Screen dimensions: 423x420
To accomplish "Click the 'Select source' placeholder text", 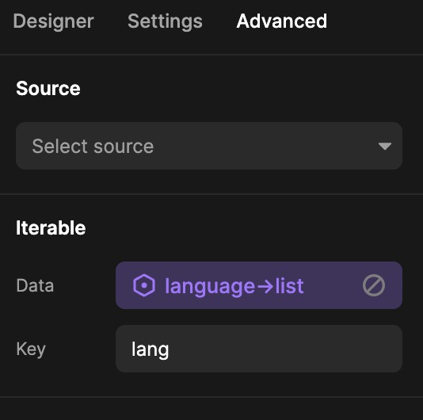I will point(93,146).
